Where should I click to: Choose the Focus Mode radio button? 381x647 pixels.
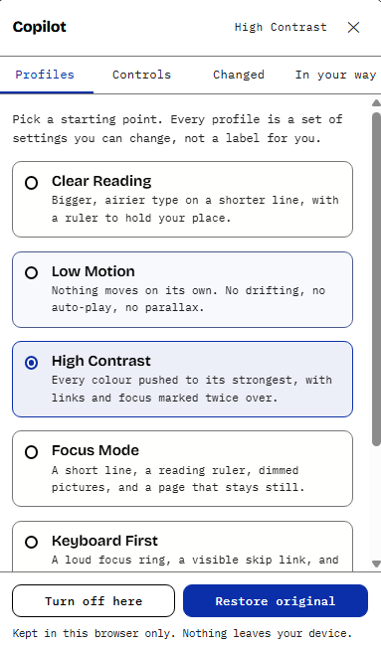click(x=32, y=452)
